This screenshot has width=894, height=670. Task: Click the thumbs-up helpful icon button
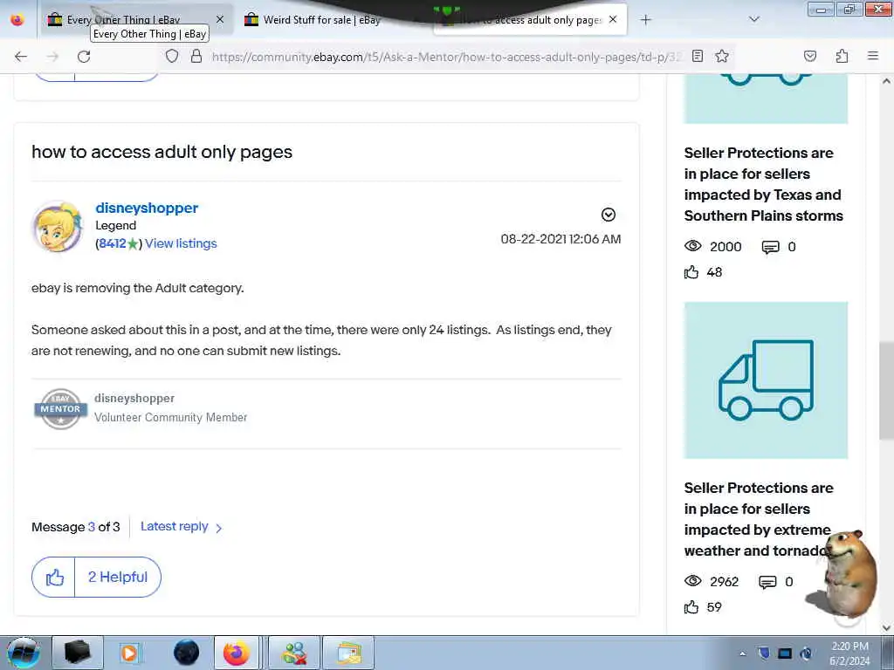click(x=54, y=578)
